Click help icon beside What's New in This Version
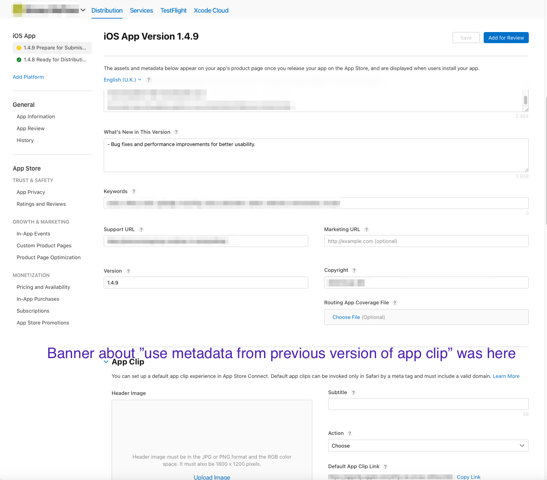 coord(176,132)
